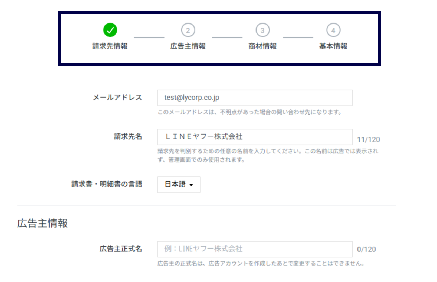Open the 日本語 language dropdown
Screen dimensions: 437x282
(179, 185)
